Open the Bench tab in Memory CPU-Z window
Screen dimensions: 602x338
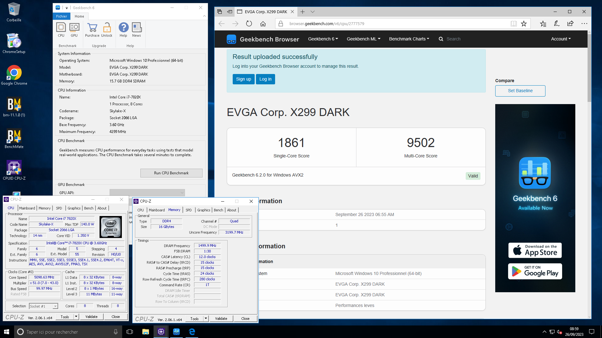(x=219, y=210)
